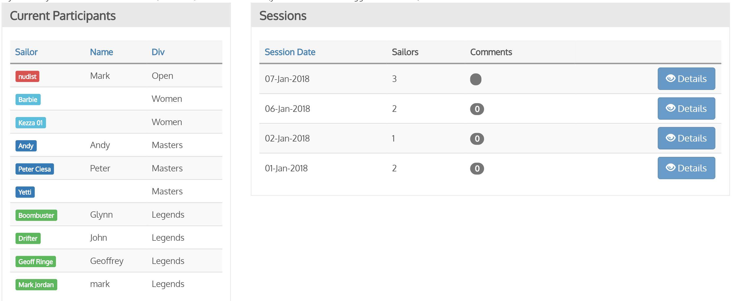This screenshot has height=301, width=733.
Task: Open the Barbie sailor tag
Action: coord(28,100)
